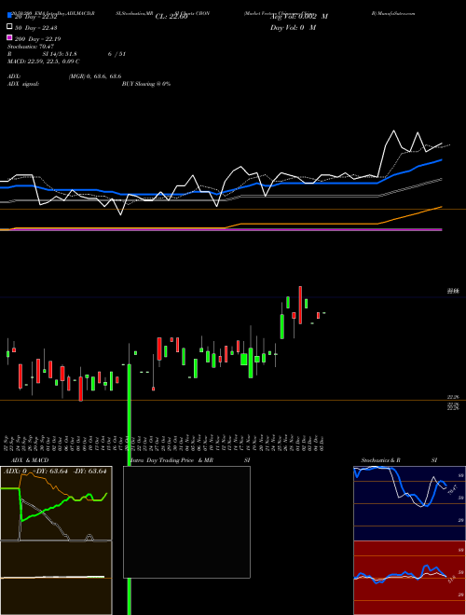Viewport: 466px width, 615px height.
Task: Click the 'ADX & MACD' panel title
Action: point(30,460)
